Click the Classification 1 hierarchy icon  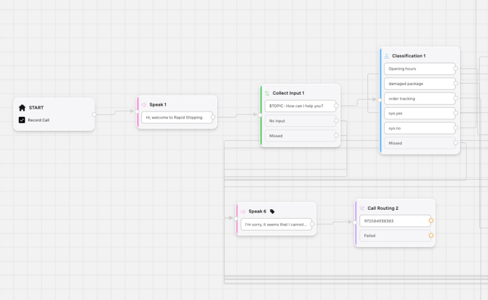[x=386, y=56]
